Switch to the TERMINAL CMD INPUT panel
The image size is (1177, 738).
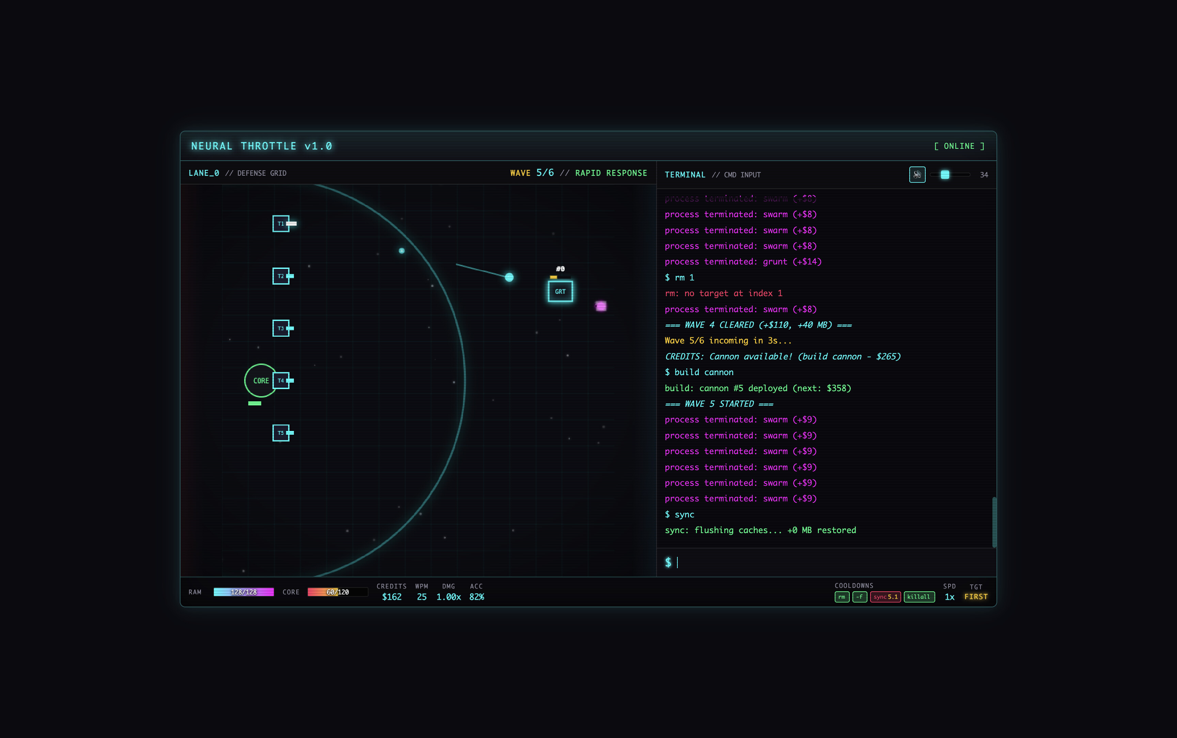686,174
